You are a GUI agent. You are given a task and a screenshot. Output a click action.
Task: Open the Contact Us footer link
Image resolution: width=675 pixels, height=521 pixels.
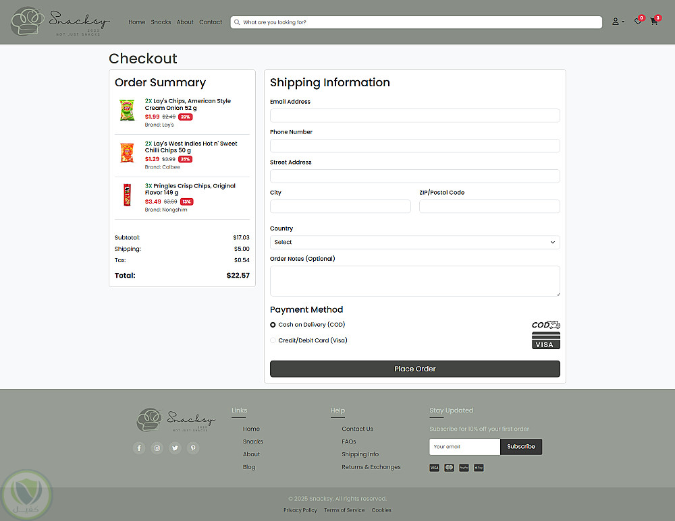click(357, 429)
